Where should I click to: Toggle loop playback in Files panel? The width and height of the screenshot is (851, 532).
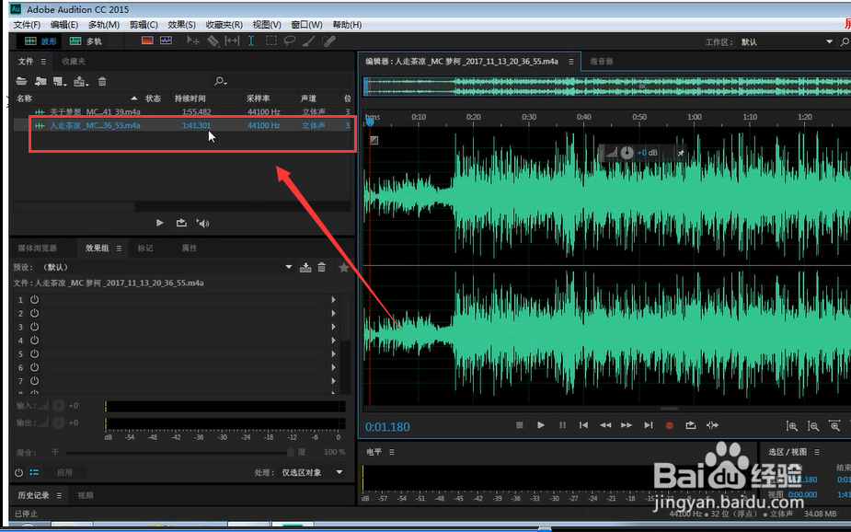click(x=181, y=223)
